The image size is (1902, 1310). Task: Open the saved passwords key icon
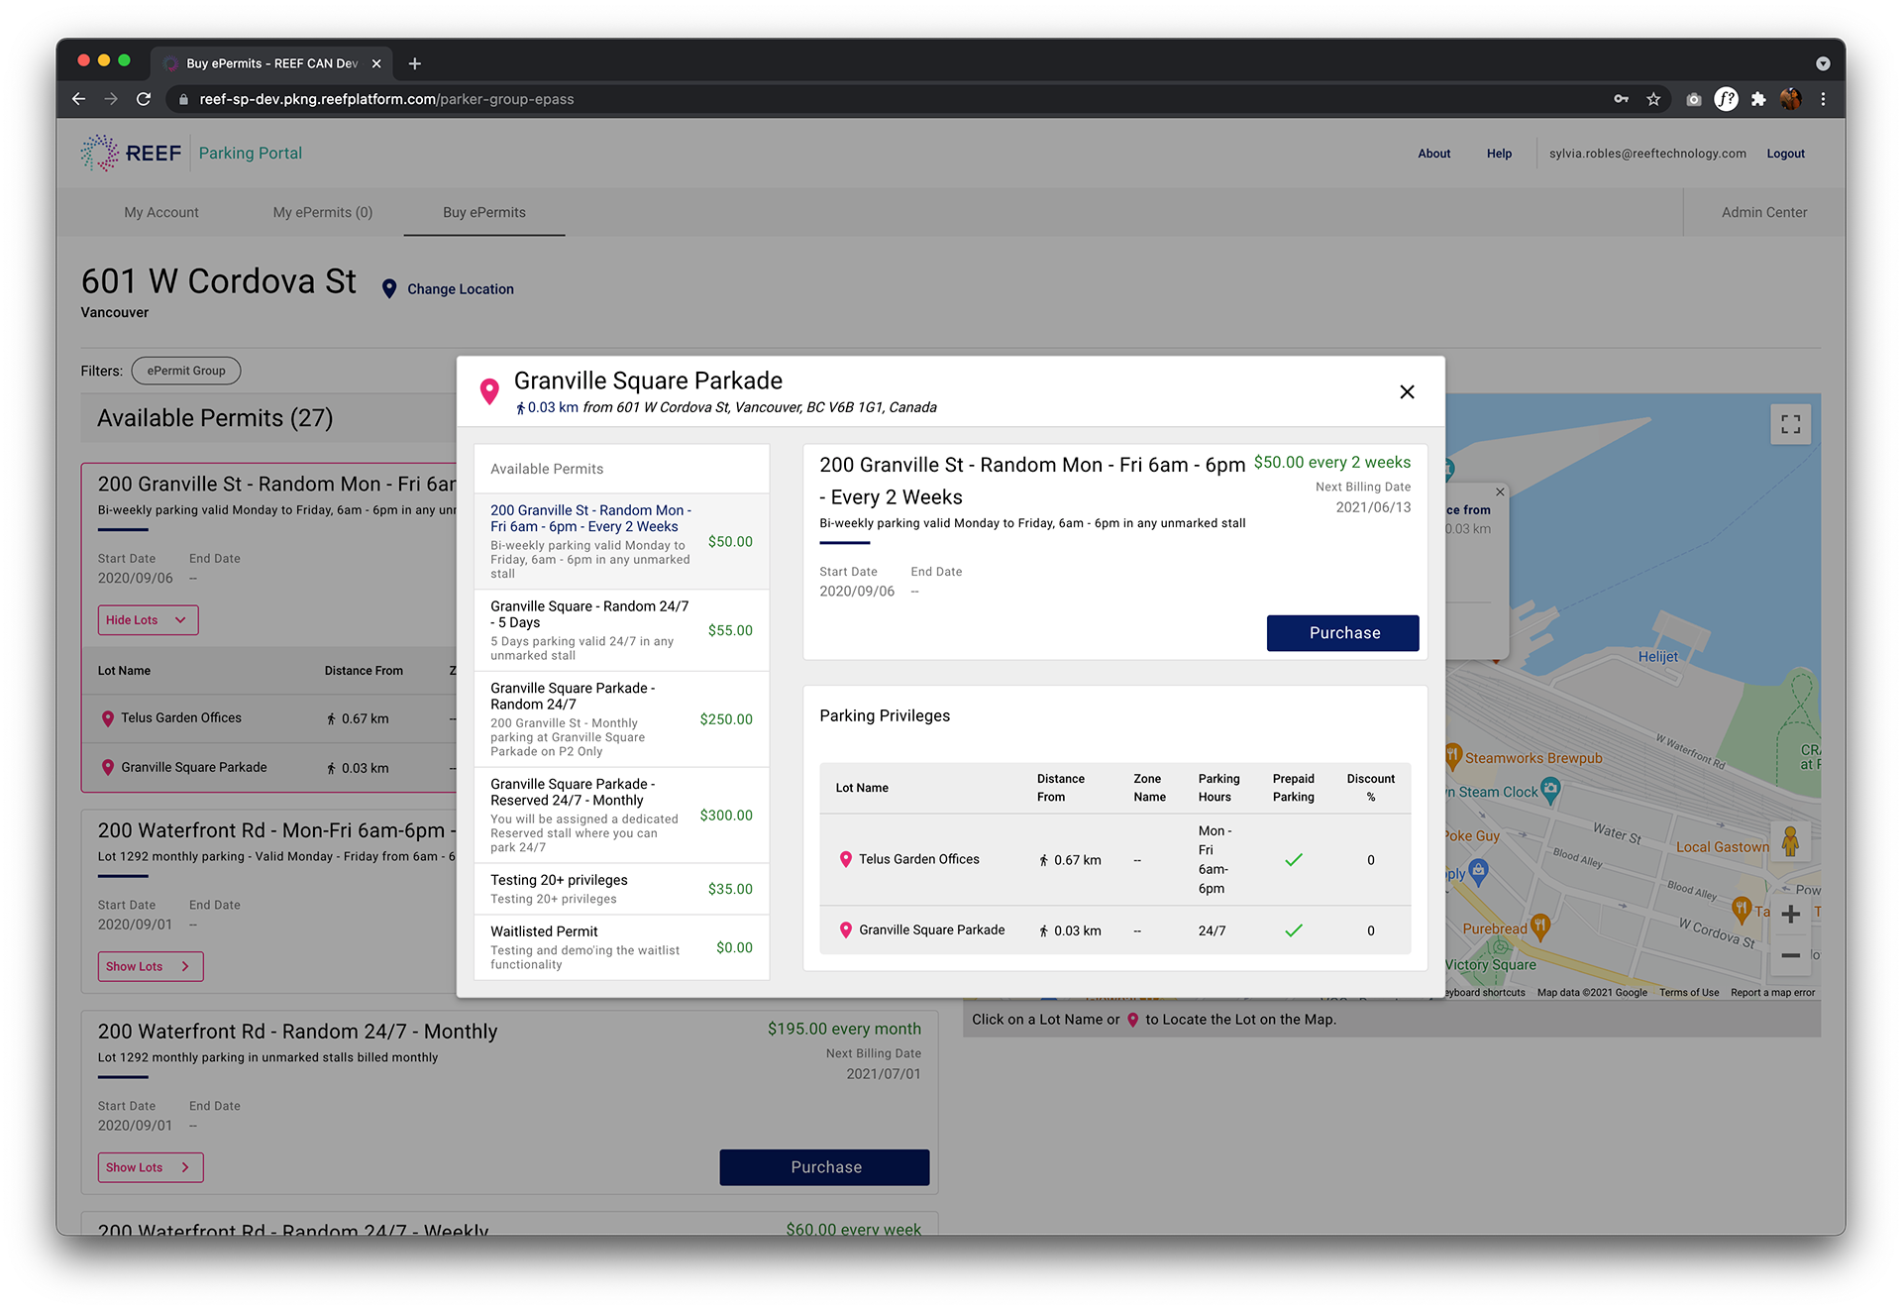1621,99
